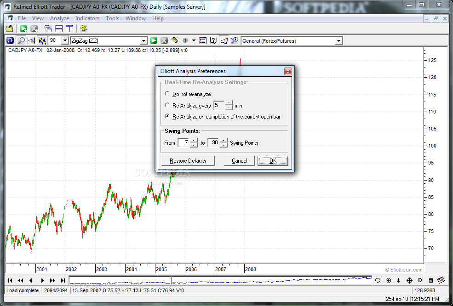The height and width of the screenshot is (306, 453).
Task: Open the Analyze menu
Action: tap(59, 18)
